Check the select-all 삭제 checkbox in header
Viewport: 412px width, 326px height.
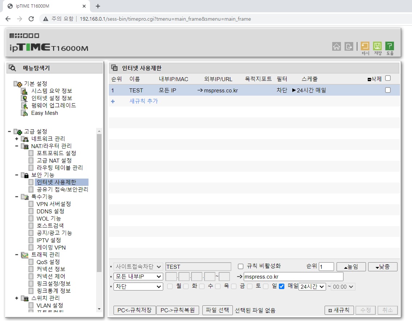pos(388,78)
